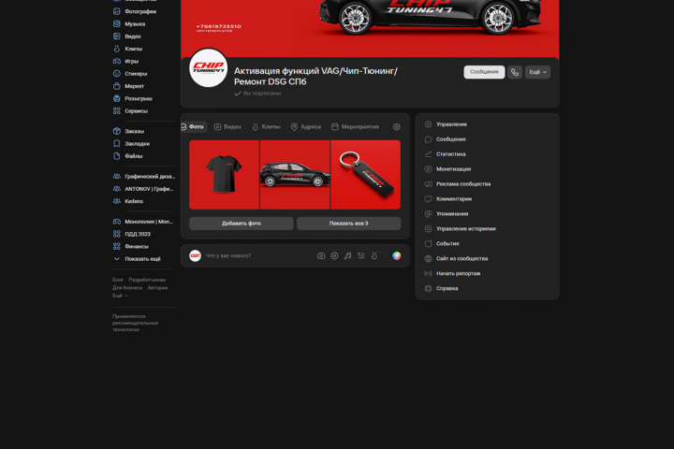
Task: Click the phone call button
Action: click(x=515, y=72)
